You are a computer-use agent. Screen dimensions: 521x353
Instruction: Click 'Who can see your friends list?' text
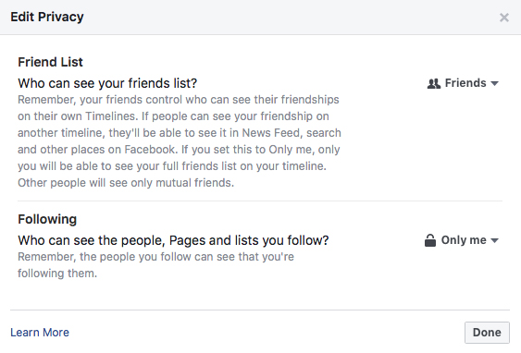coord(107,83)
